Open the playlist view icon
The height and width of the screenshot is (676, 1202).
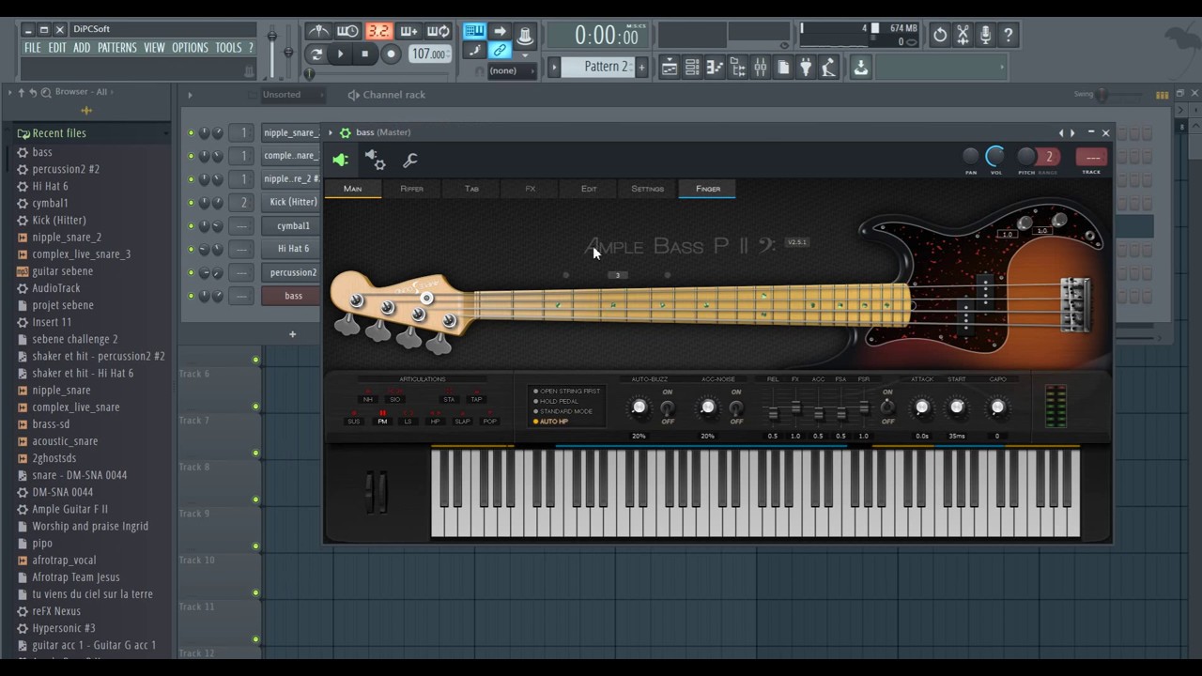point(669,67)
